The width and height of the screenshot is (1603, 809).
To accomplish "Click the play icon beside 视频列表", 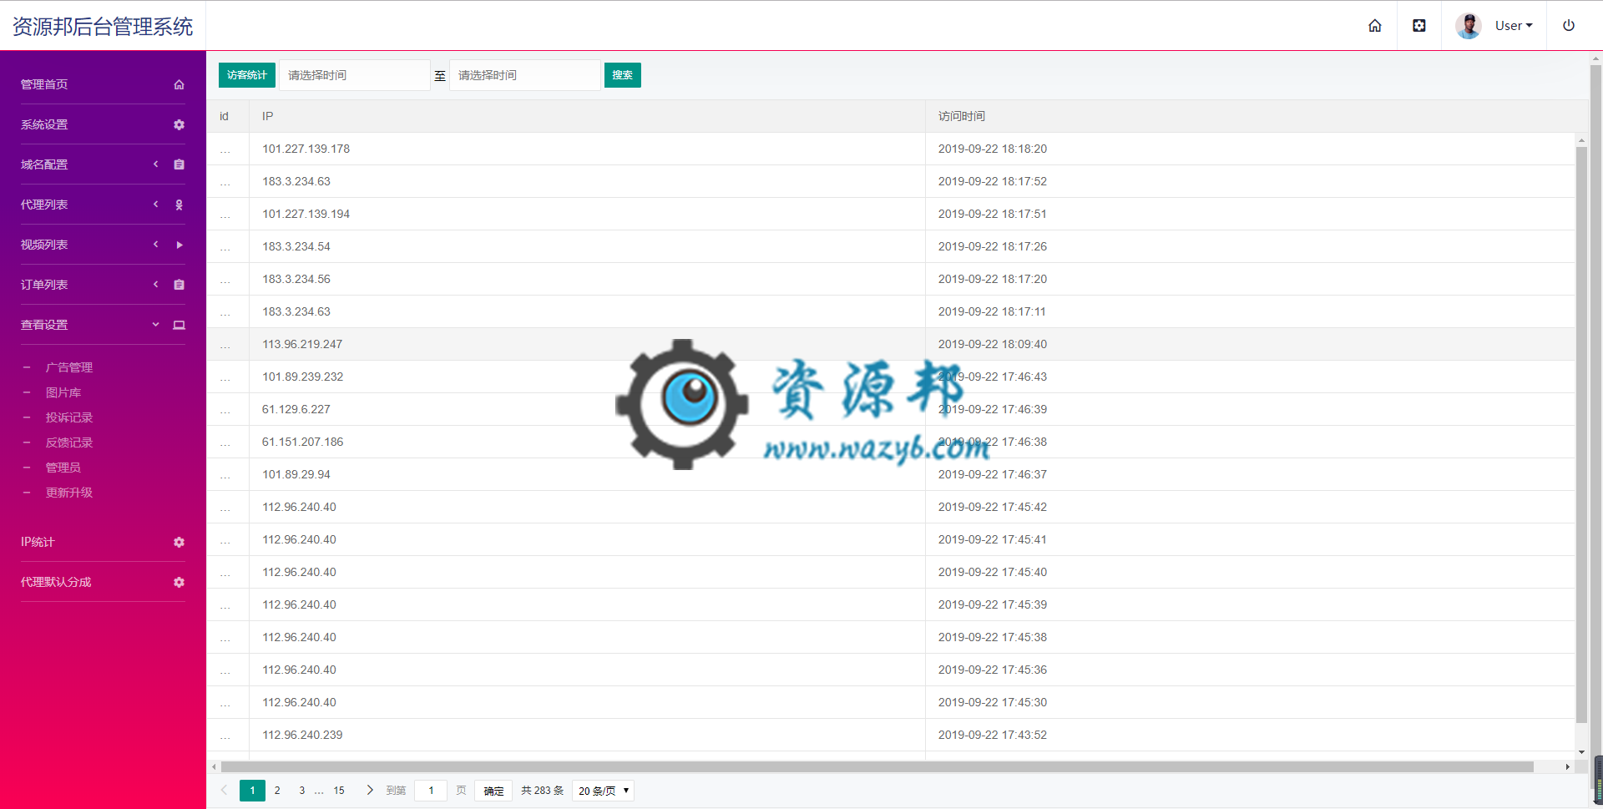I will click(x=179, y=245).
